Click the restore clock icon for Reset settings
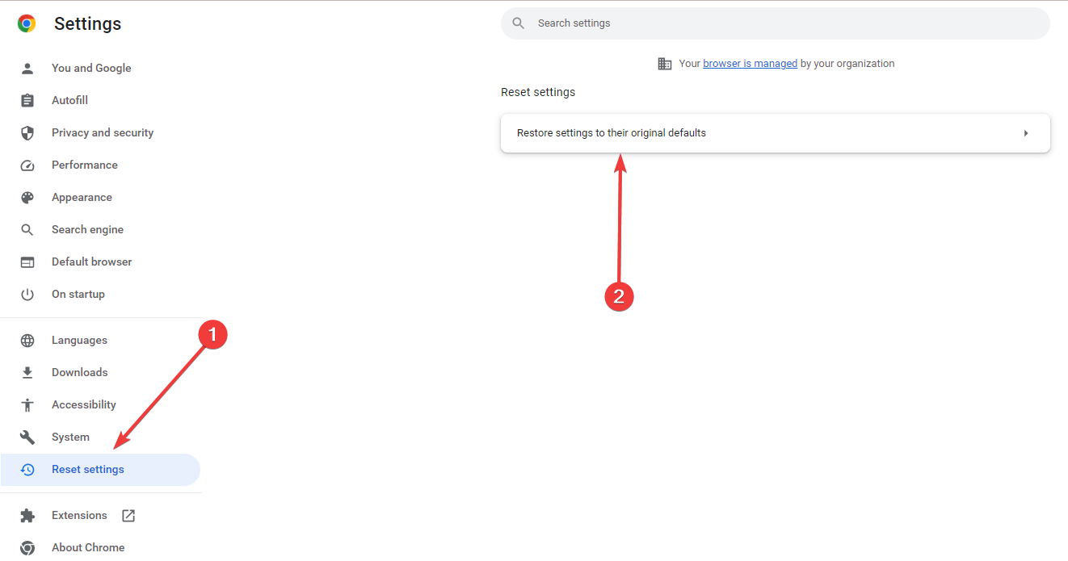Screen dimensions: 1068x561 click(x=27, y=469)
